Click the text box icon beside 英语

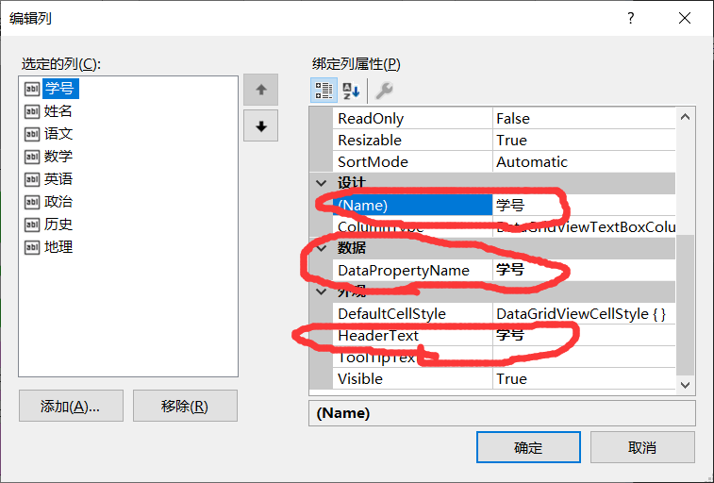(32, 179)
